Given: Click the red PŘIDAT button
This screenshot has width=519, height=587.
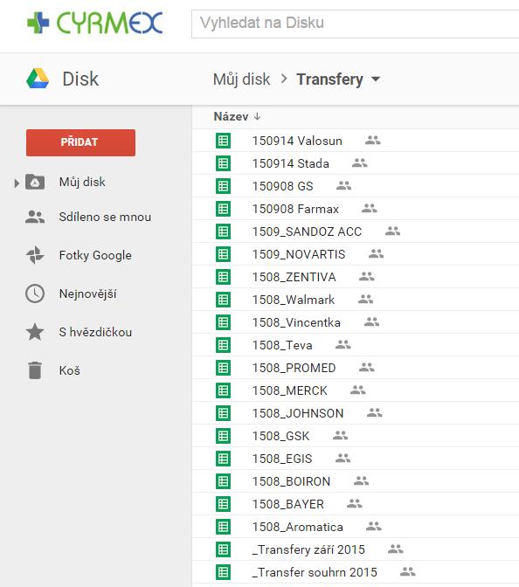Looking at the screenshot, I should [80, 142].
